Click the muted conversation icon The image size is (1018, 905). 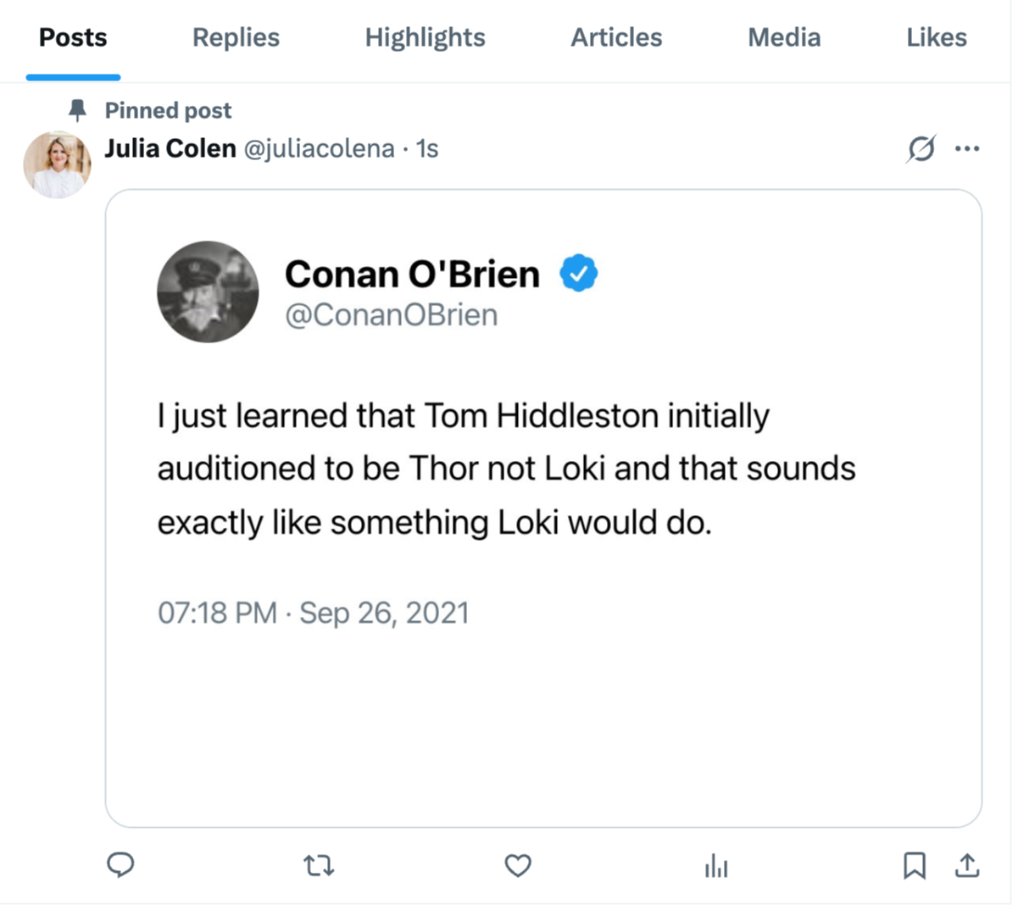point(921,148)
